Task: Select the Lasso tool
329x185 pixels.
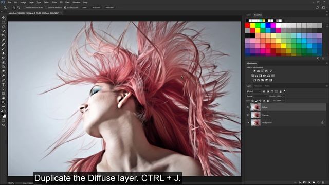Action: point(3,27)
